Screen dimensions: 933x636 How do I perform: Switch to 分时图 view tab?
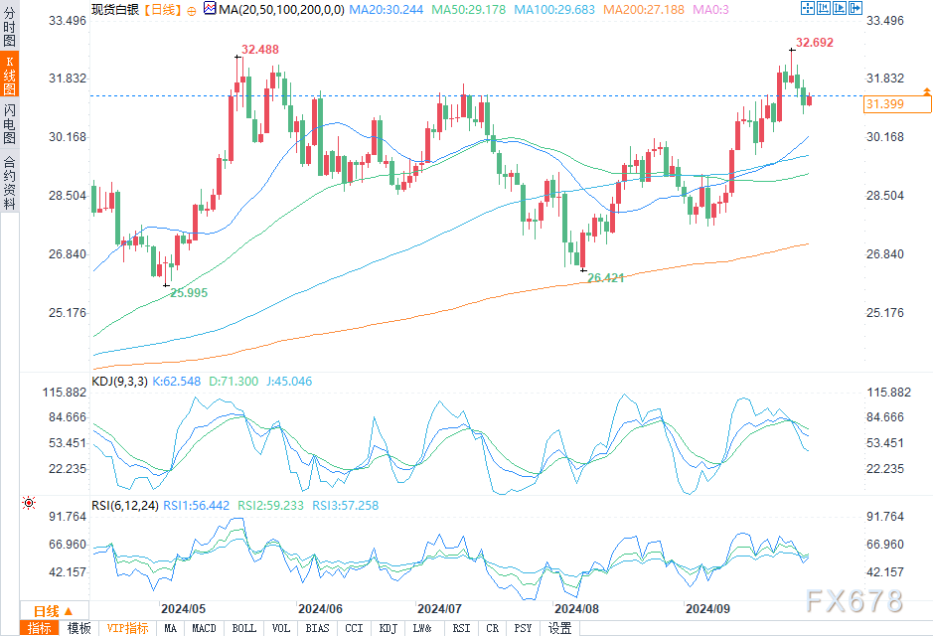click(x=9, y=28)
